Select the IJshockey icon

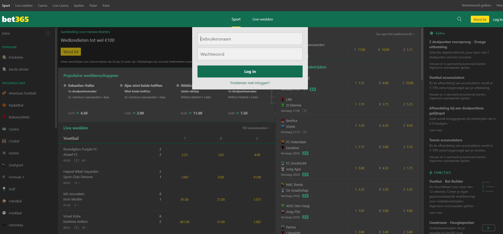[4, 225]
